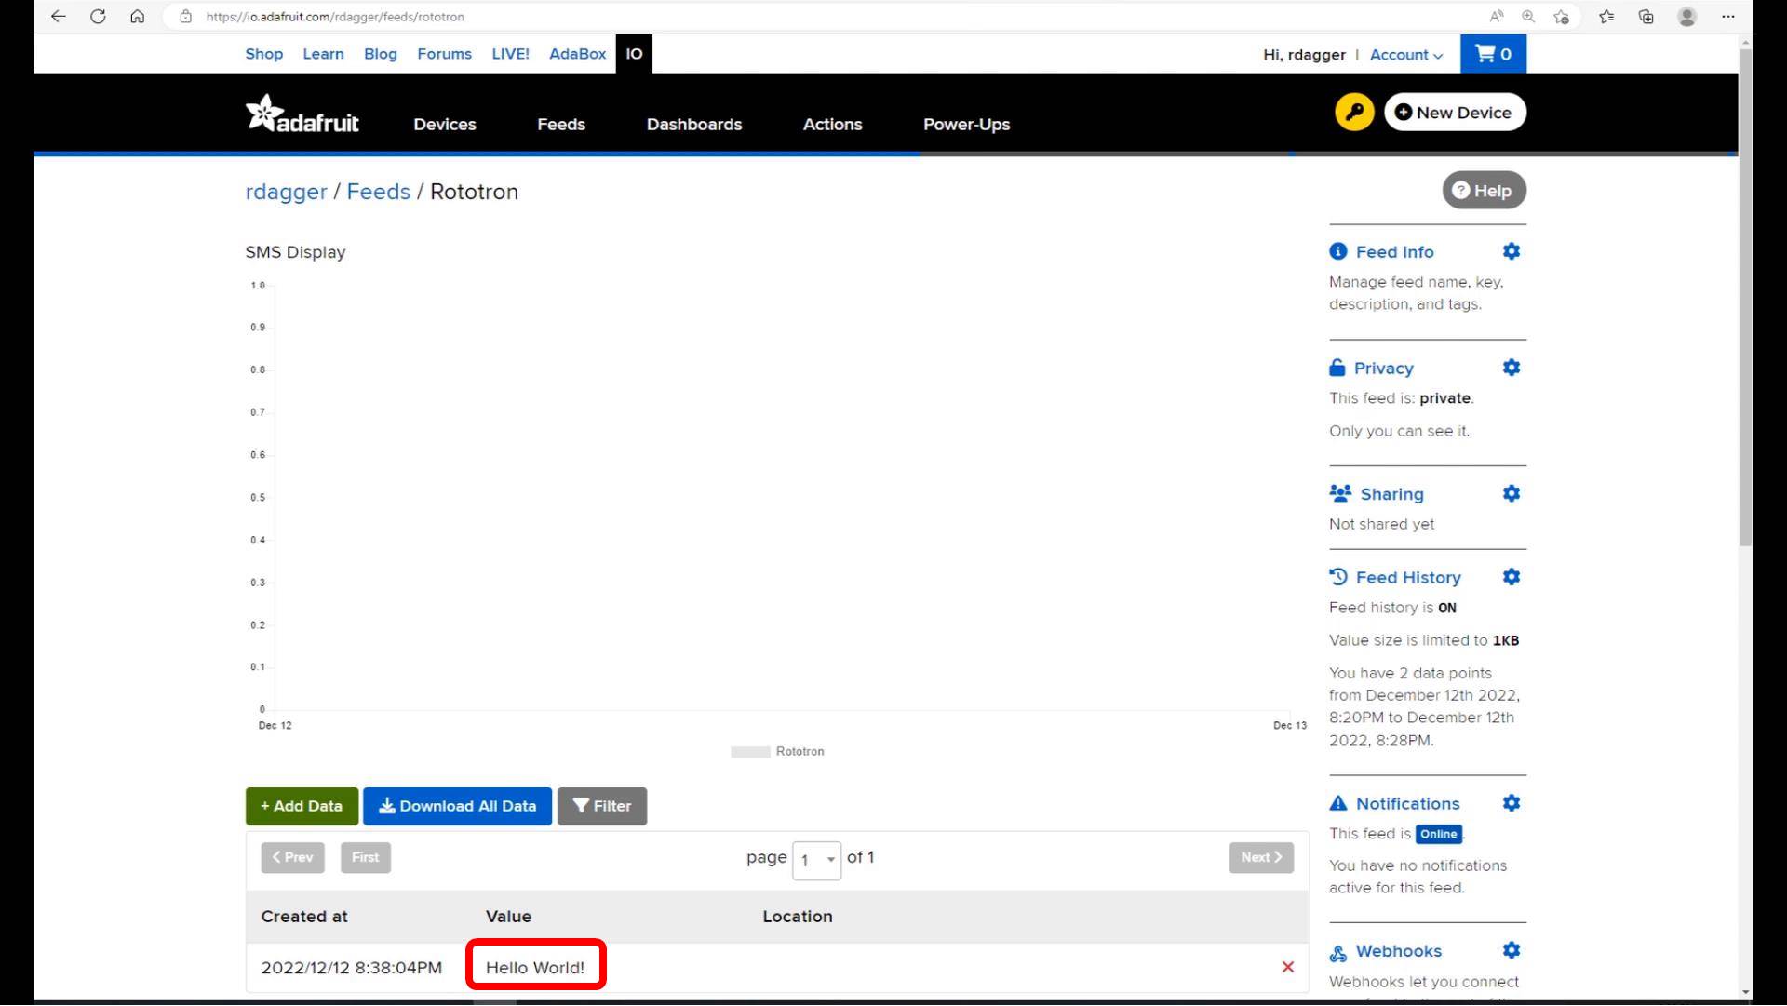Open the Forums link

click(444, 54)
